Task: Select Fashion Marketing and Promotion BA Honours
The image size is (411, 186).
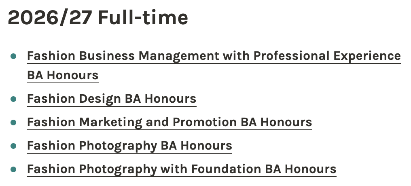Action: tap(169, 122)
